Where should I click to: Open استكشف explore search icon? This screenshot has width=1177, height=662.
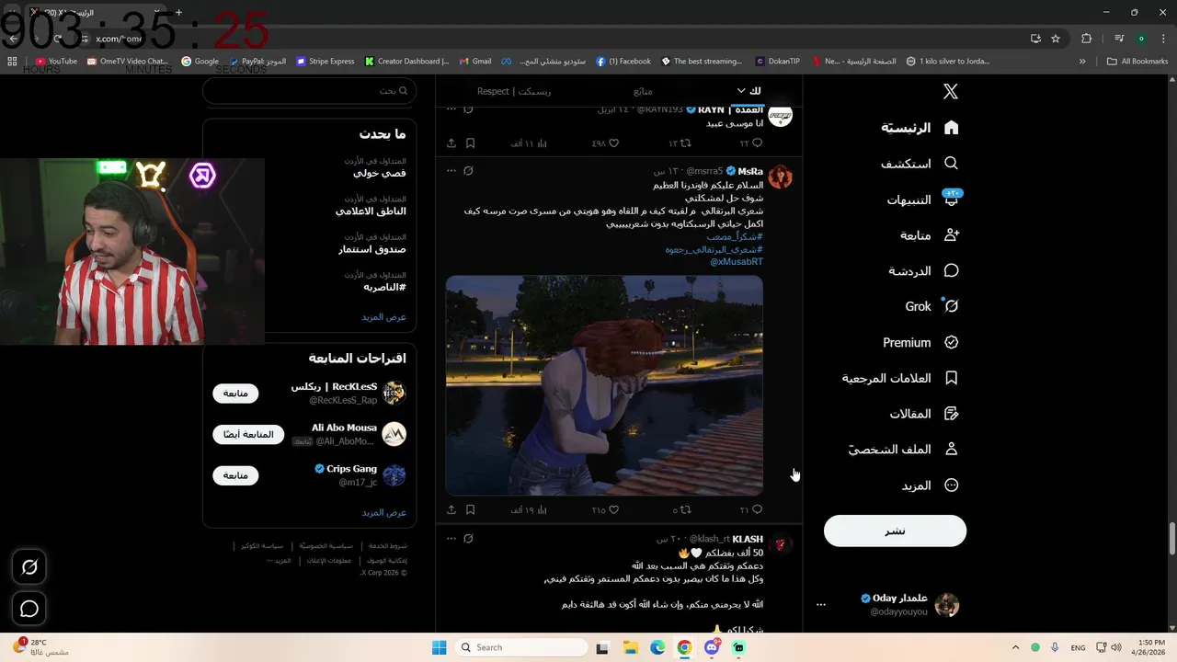(x=952, y=164)
